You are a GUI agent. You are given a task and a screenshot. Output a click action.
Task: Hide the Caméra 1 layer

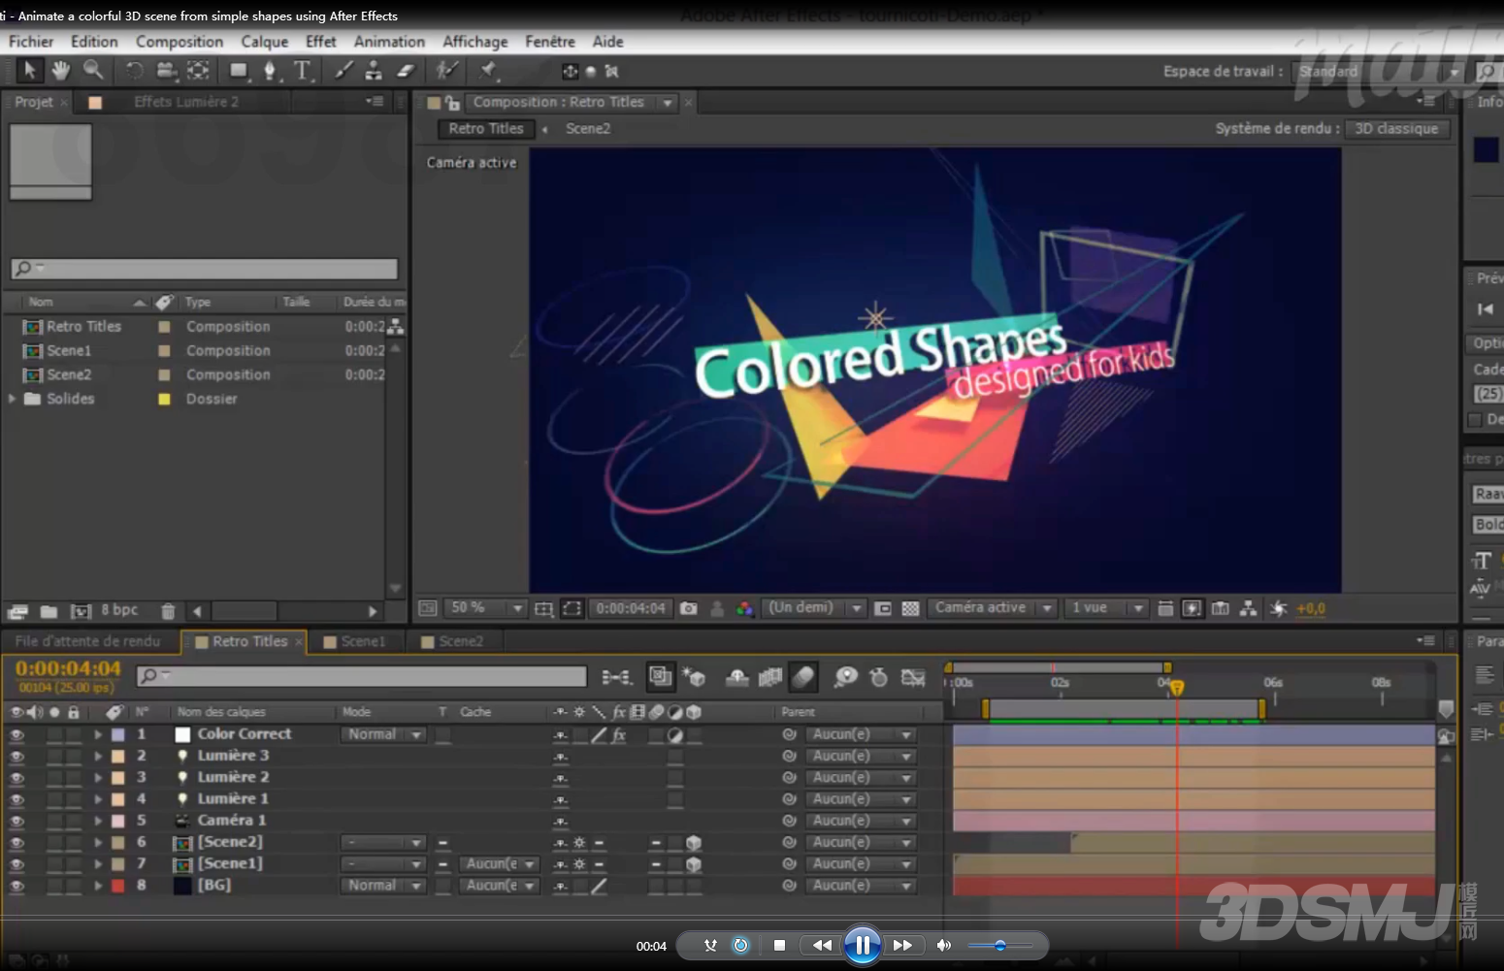(x=16, y=821)
